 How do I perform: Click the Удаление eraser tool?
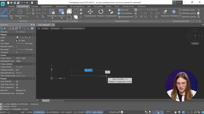[165, 13]
